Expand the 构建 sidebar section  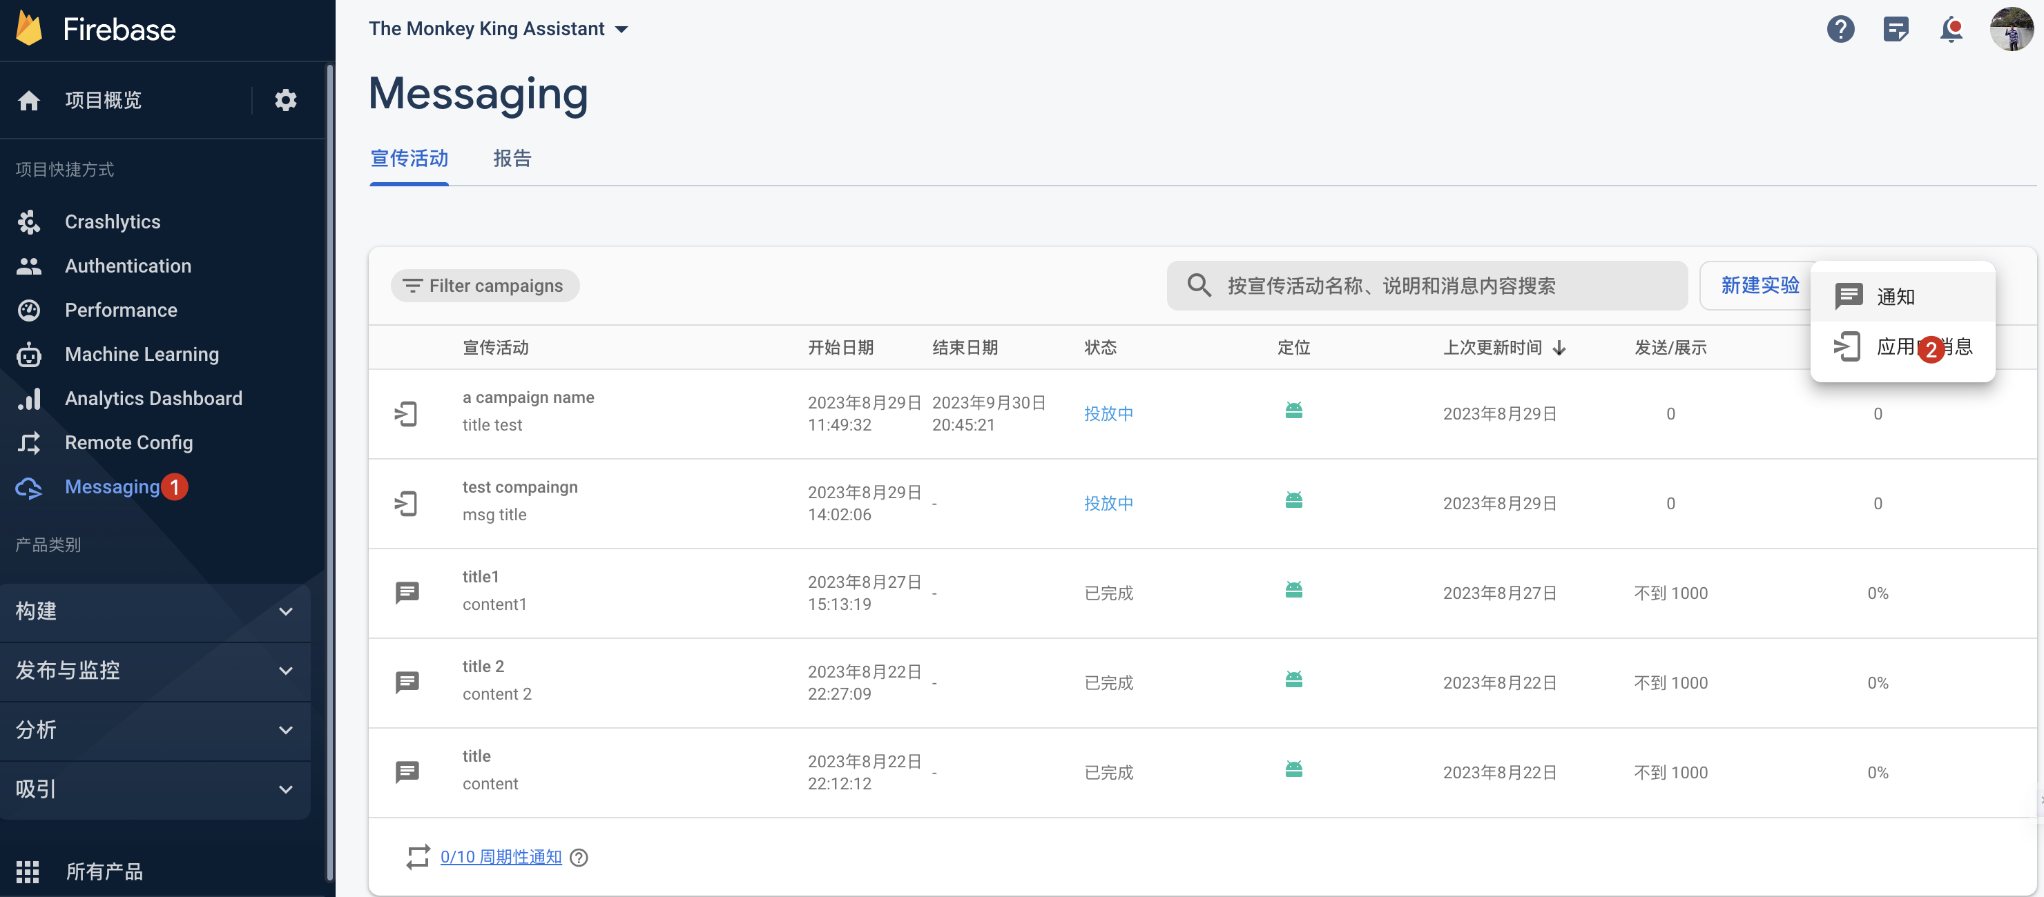[x=155, y=611]
